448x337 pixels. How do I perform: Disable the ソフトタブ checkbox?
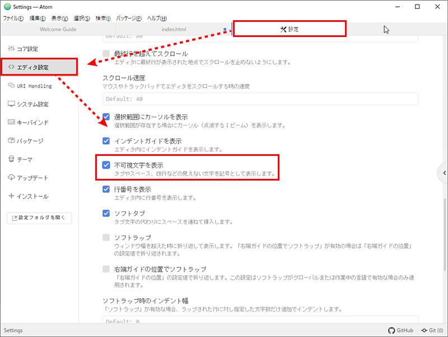coord(106,213)
